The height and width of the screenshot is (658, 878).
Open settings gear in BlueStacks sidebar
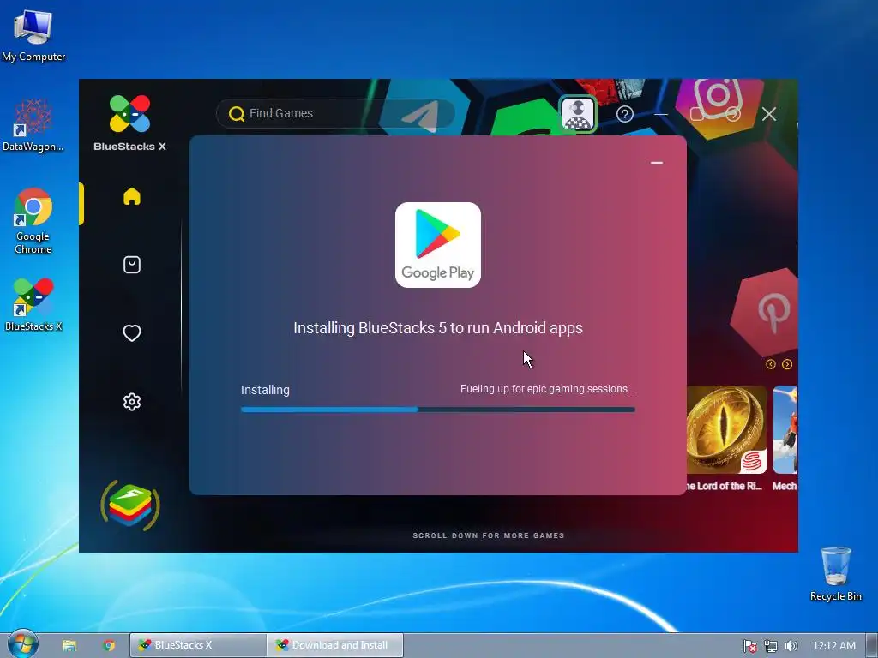coord(132,402)
